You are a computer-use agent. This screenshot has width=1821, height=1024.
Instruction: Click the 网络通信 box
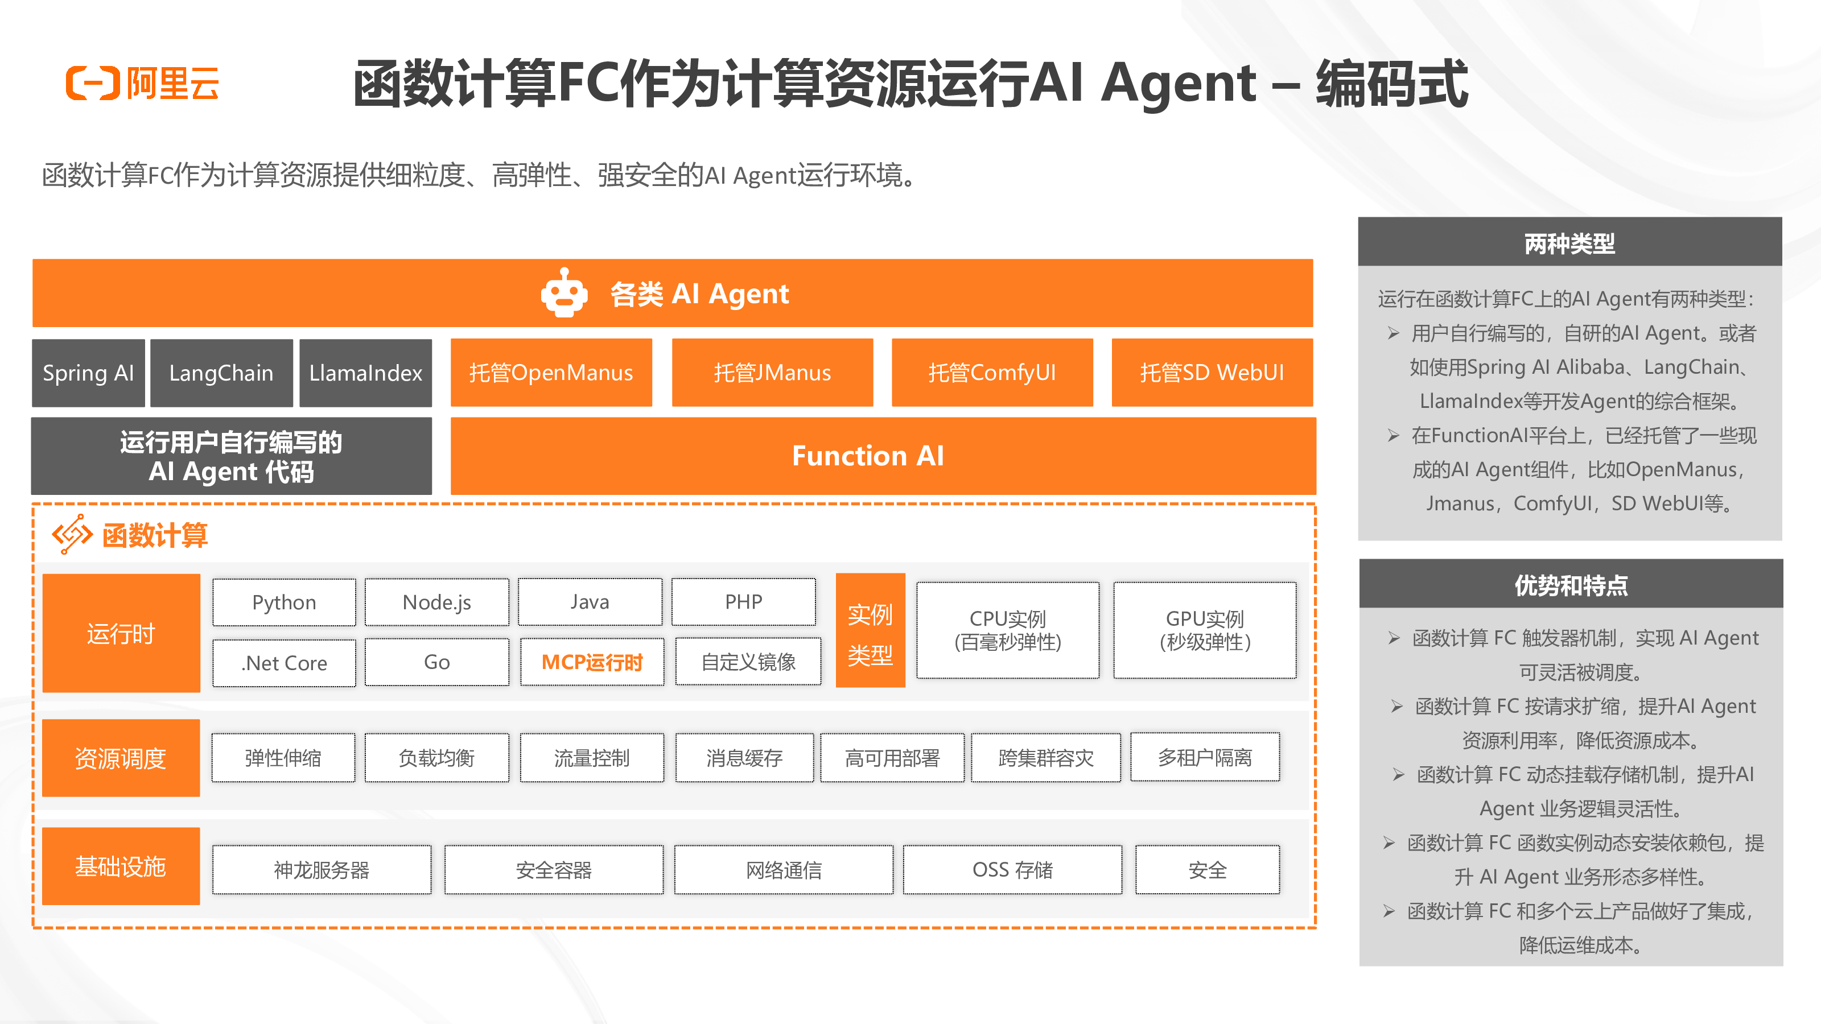click(784, 870)
